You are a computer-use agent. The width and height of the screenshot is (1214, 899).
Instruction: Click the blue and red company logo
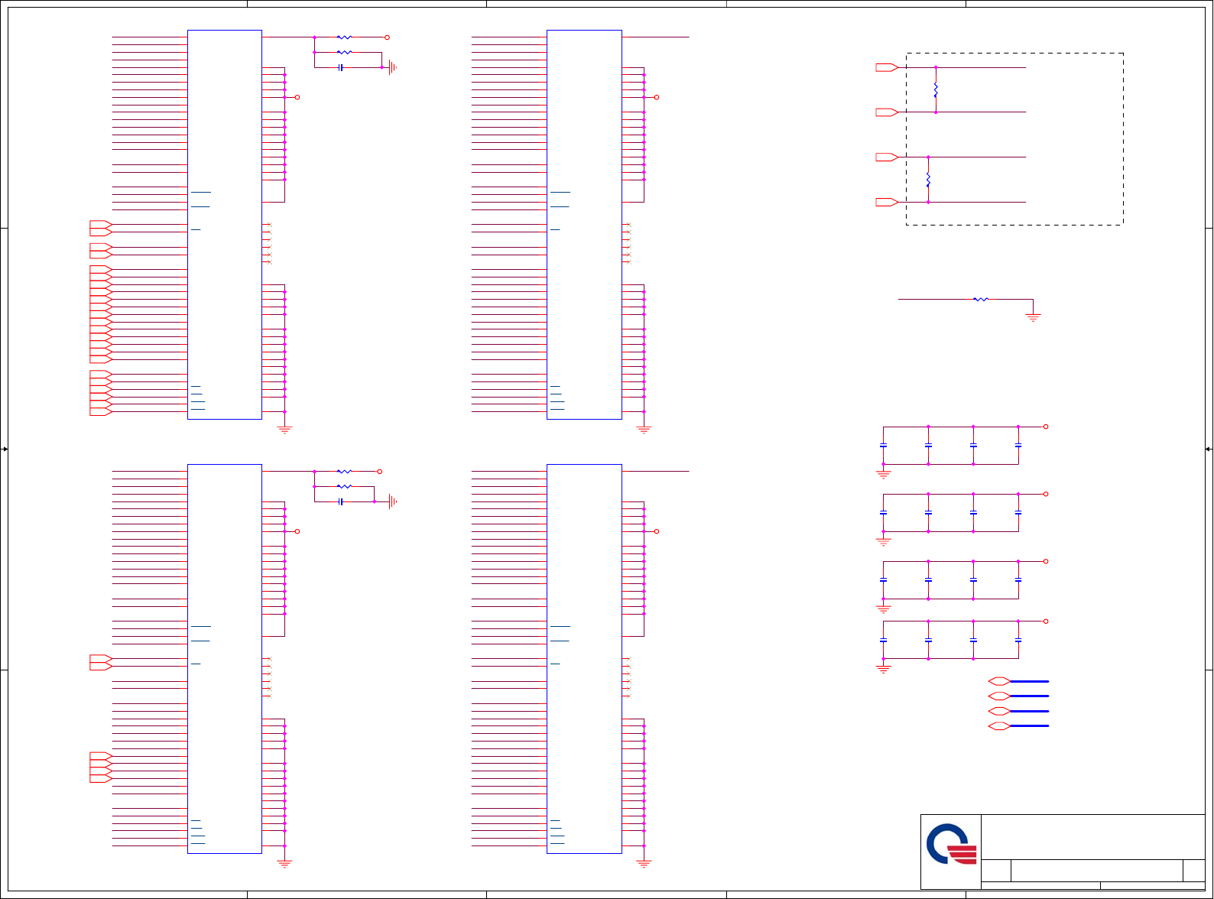951,844
